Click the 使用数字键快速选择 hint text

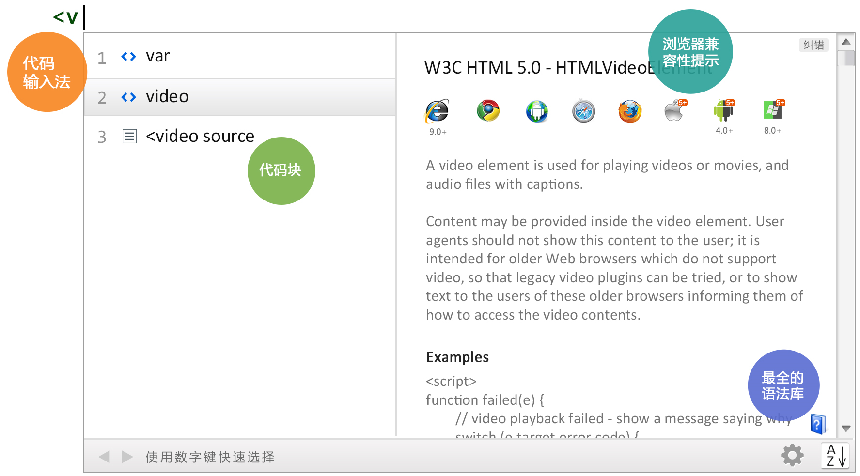click(x=210, y=457)
